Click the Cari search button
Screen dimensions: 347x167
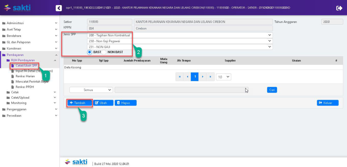272,90
